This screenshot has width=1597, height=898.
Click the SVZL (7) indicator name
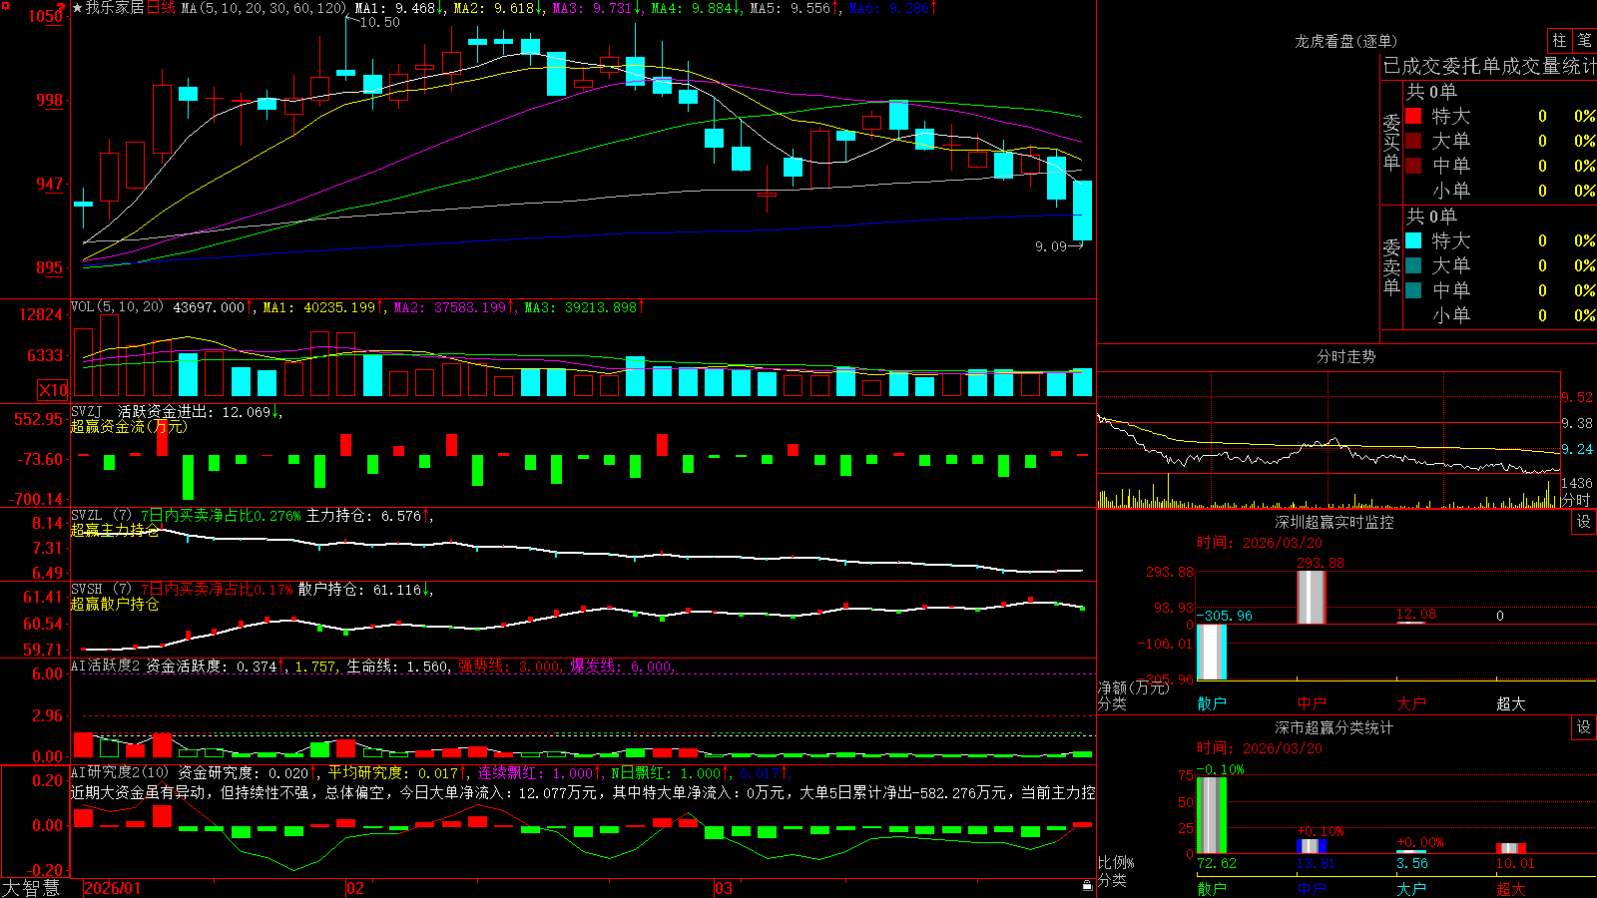[101, 516]
